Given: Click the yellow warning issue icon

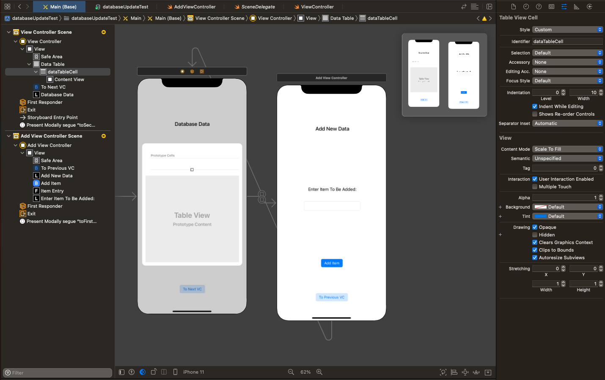Looking at the screenshot, I should coord(484,19).
